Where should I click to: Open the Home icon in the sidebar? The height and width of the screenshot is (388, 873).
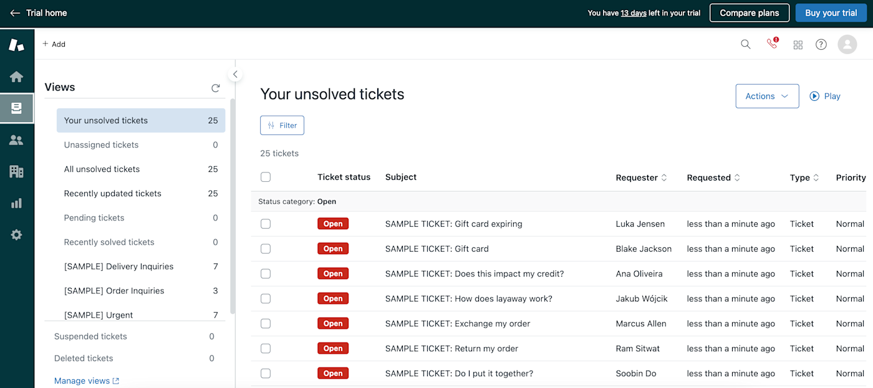pos(17,77)
